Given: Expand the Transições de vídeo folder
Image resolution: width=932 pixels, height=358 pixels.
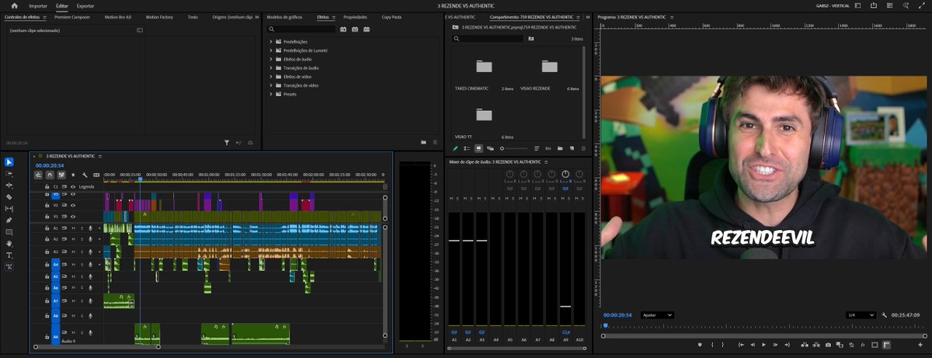Looking at the screenshot, I should pos(271,85).
